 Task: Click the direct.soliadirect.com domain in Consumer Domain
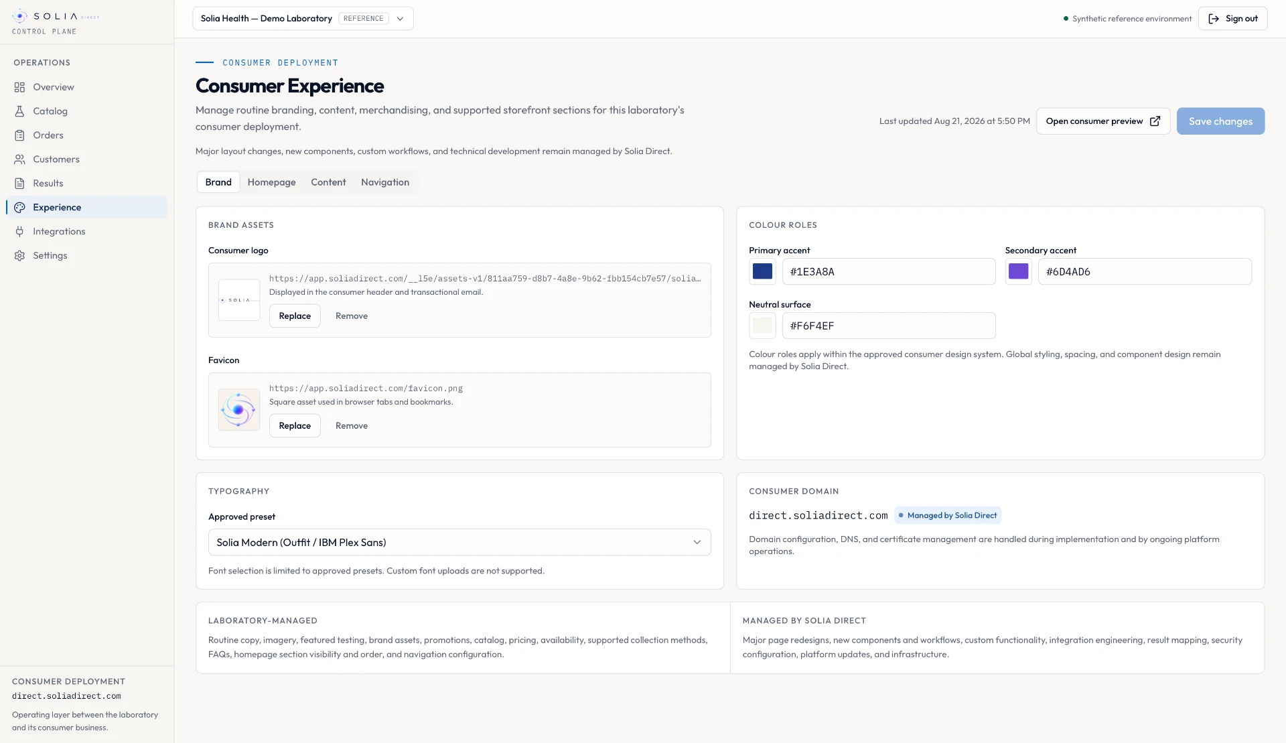pos(818,516)
